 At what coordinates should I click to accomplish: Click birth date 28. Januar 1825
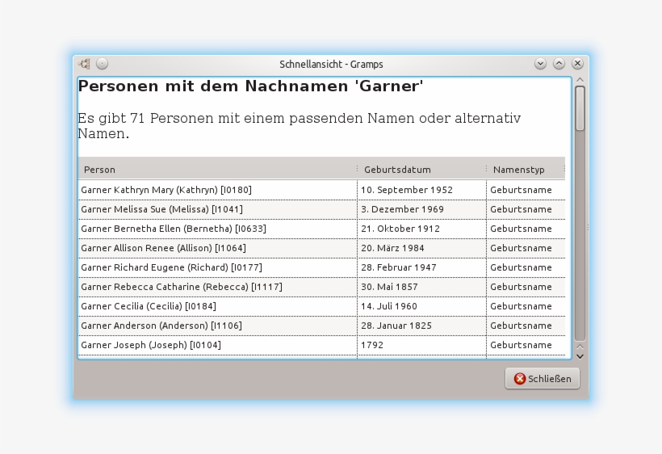[396, 326]
